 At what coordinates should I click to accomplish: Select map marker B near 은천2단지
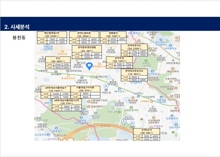pyautogui.click(x=132, y=124)
